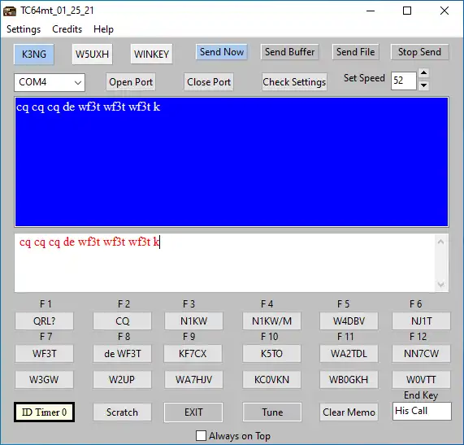
Task: Open the Help menu
Action: click(x=103, y=29)
